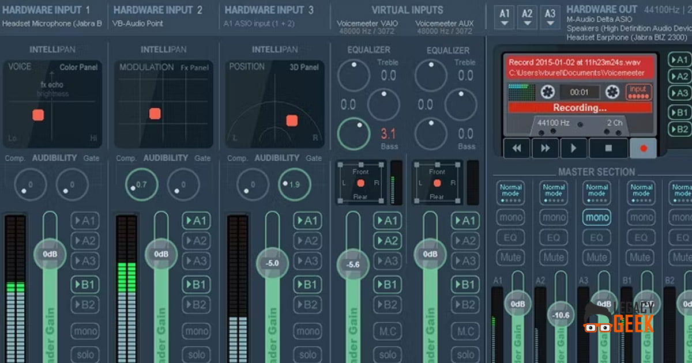Mute the master B1 bus

(x=641, y=257)
